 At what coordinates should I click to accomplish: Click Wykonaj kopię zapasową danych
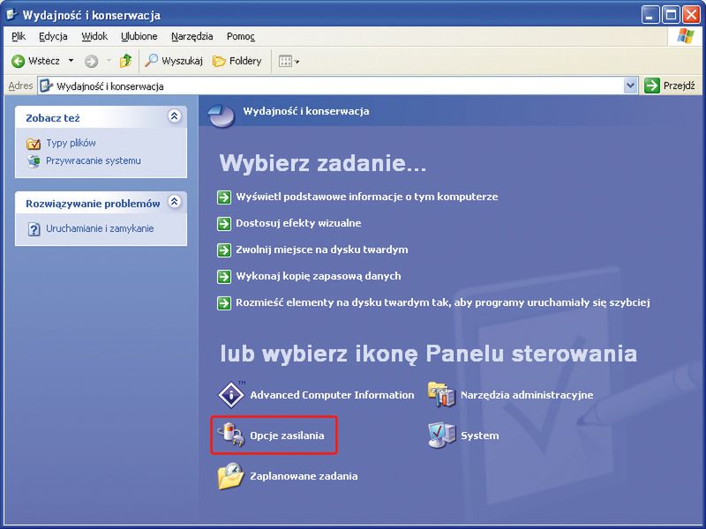319,276
